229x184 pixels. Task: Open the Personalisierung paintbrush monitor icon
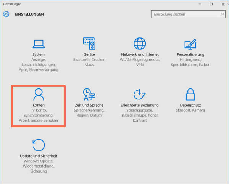coord(190,44)
